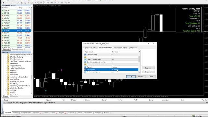Open the About tab in indicator dialog
Image resolution: width=208 pixels, height=117 pixels.
[87, 48]
